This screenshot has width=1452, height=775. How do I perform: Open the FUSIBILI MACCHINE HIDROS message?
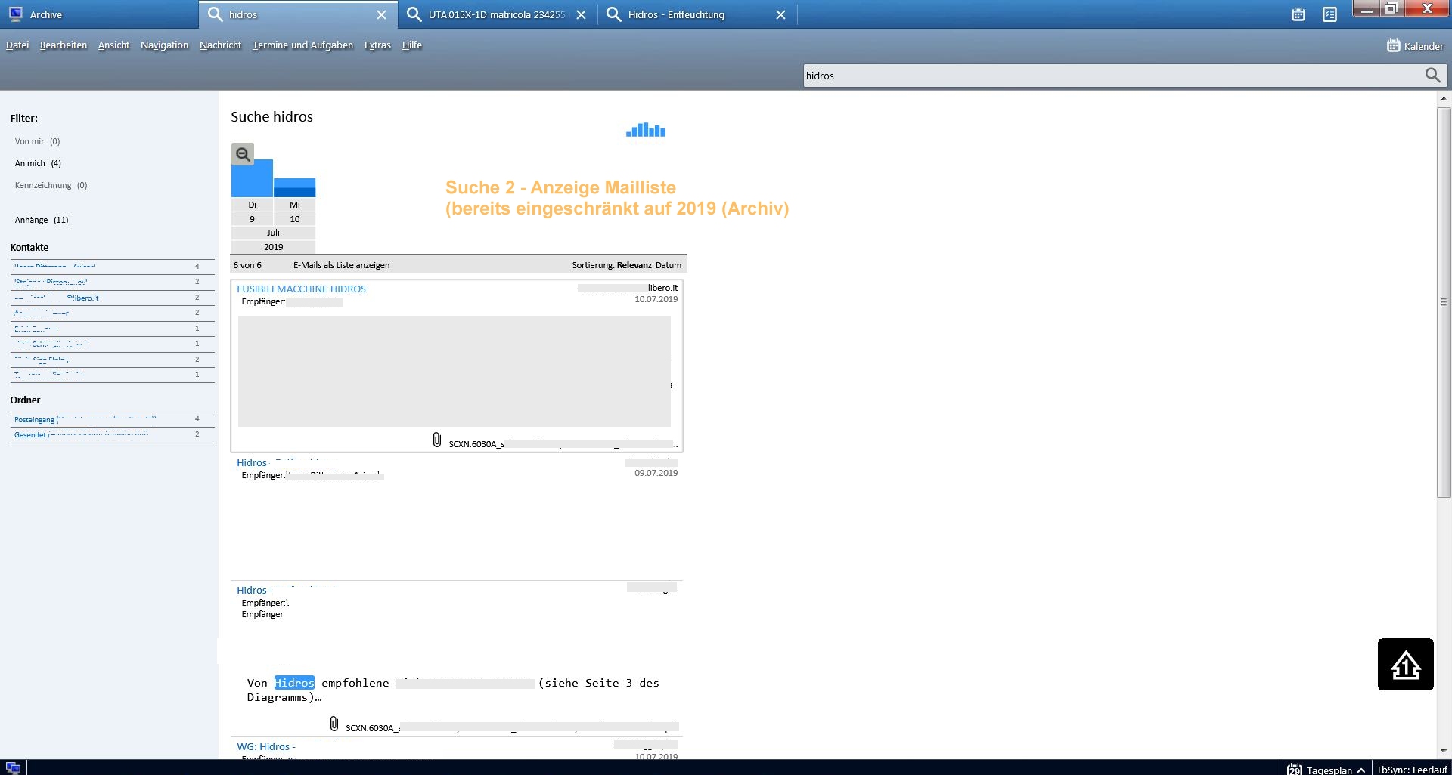tap(301, 289)
